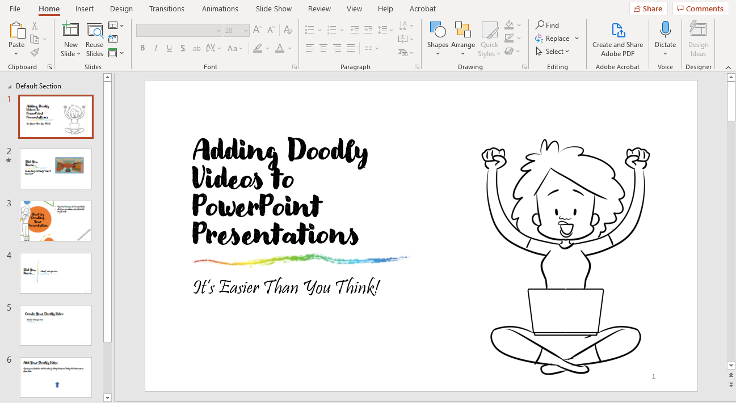Toggle Underline formatting

170,48
